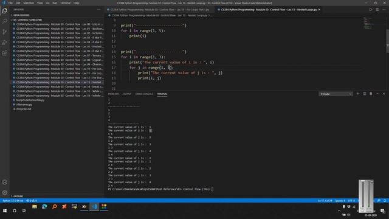389x219 pixels.
Task: Show hidden system tray icons
Action: (x=339, y=211)
